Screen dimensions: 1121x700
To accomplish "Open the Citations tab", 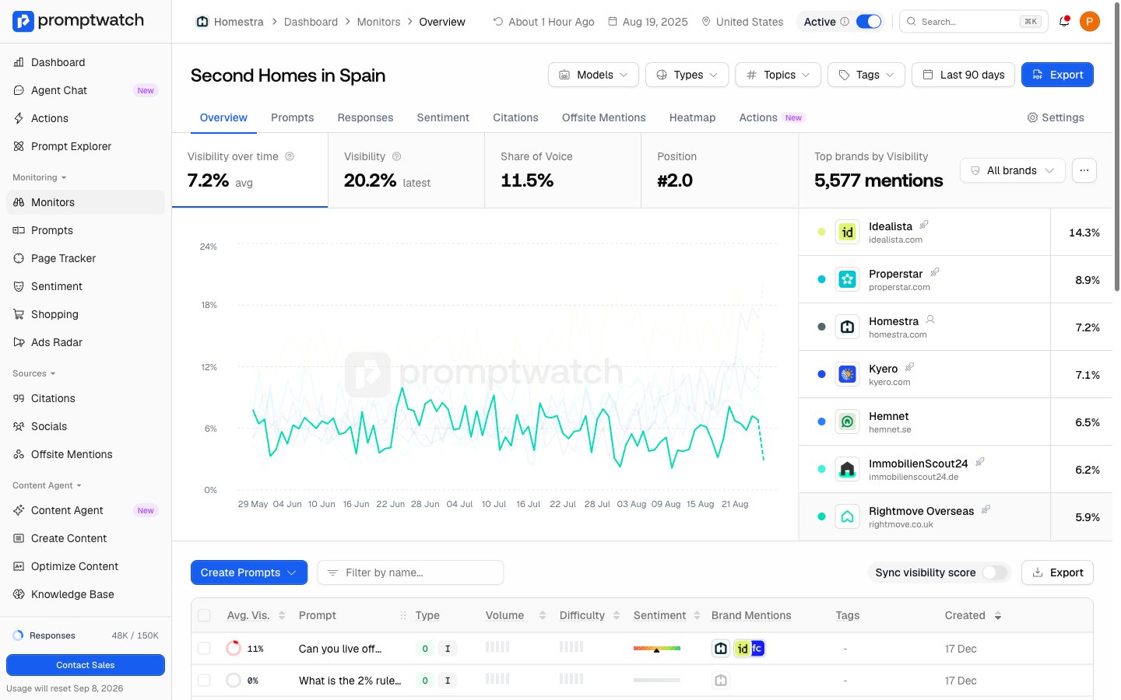I will point(515,117).
